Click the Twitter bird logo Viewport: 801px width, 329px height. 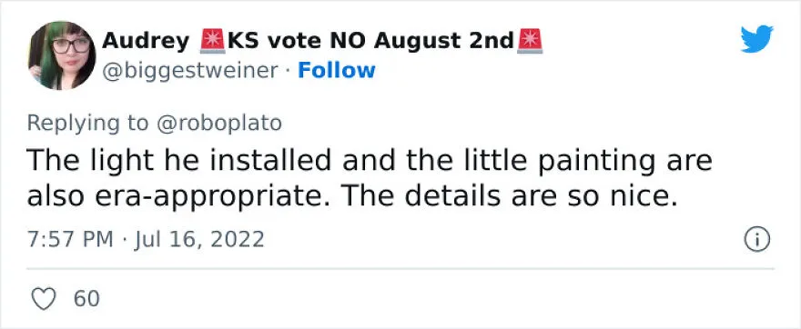pyautogui.click(x=756, y=39)
